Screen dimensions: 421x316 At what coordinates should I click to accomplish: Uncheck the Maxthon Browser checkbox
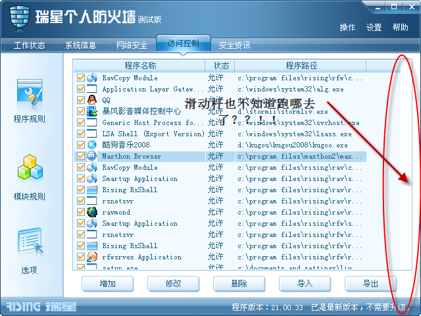tap(81, 156)
